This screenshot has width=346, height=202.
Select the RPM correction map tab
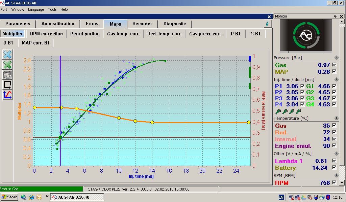46,34
